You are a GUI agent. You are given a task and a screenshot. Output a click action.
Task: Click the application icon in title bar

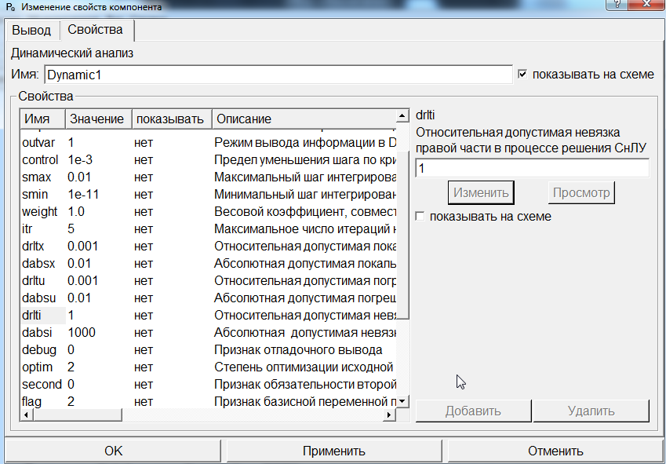9,7
